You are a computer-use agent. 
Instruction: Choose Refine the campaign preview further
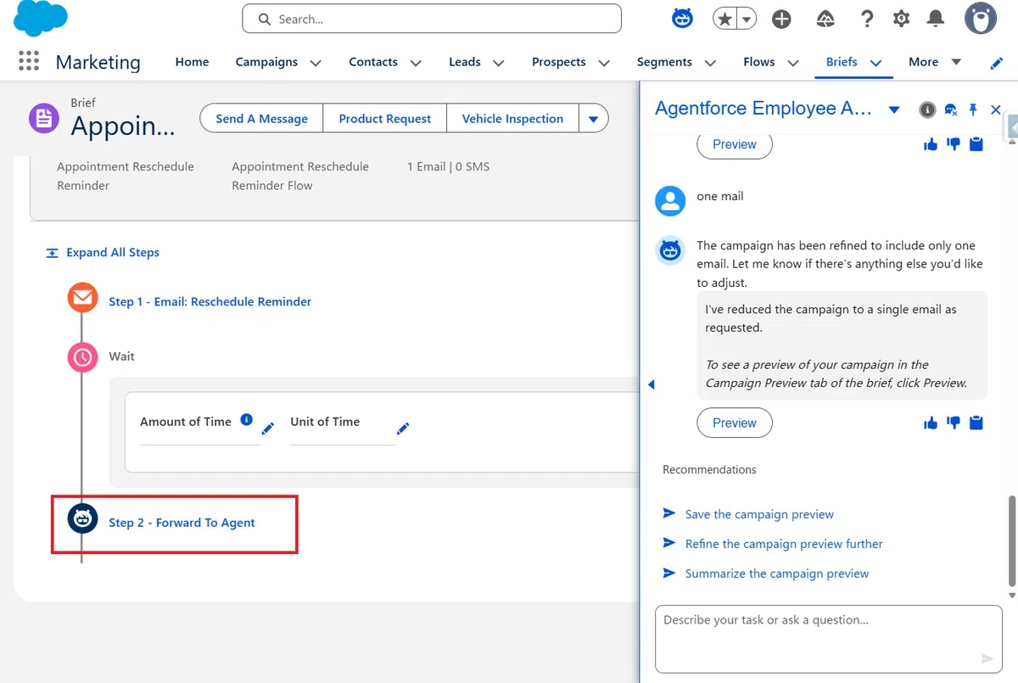[x=784, y=544]
